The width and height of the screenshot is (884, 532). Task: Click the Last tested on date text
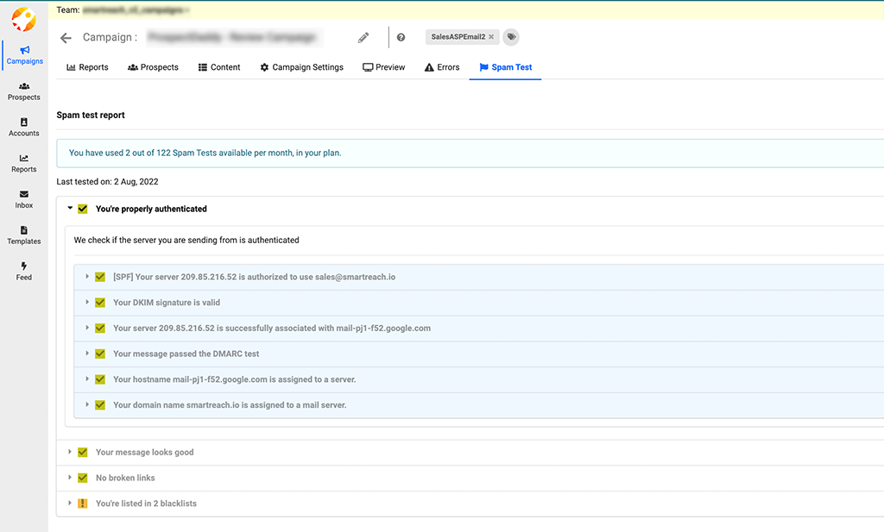click(x=107, y=181)
